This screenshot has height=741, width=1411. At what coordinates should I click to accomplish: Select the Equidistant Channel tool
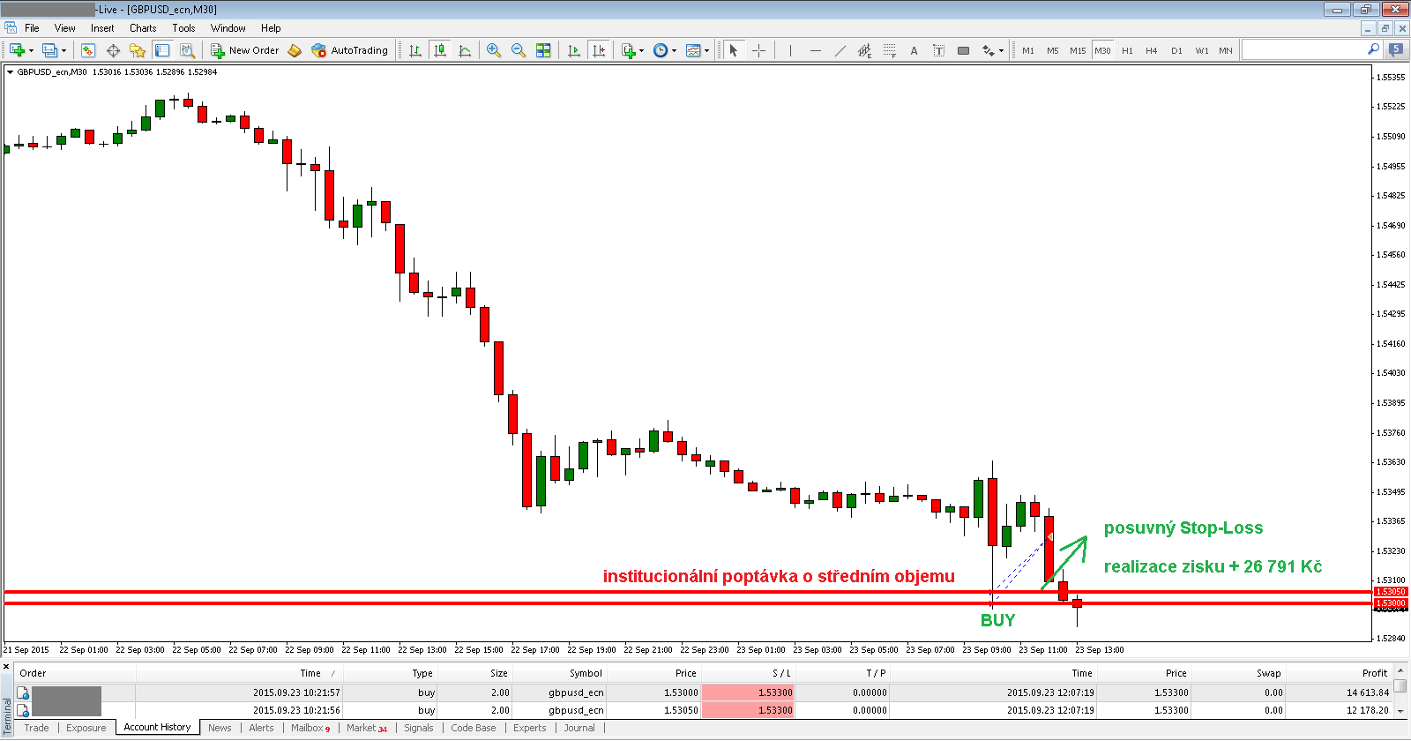coord(864,50)
